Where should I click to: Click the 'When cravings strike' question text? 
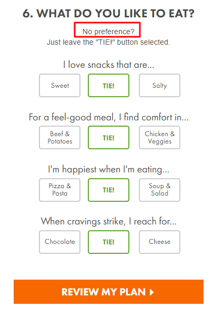tap(108, 221)
